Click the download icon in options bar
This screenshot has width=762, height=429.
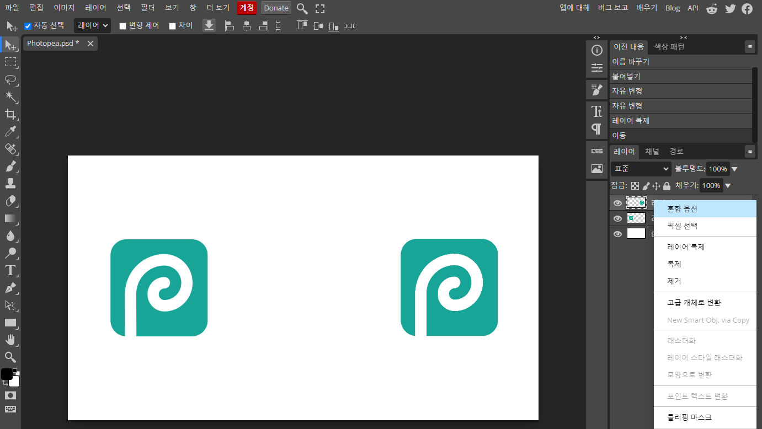(209, 25)
